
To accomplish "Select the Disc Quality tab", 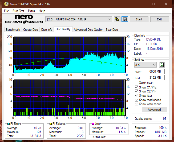I will pyautogui.click(x=63, y=29).
